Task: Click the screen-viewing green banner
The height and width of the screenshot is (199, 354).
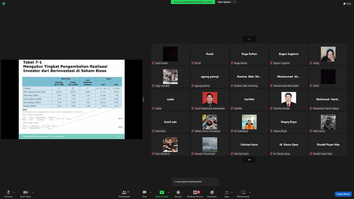Action: coord(193,2)
